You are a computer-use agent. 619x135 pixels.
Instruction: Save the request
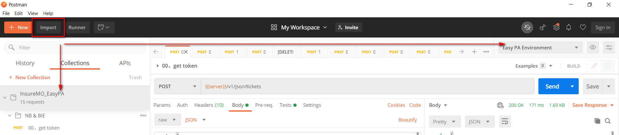click(x=593, y=86)
